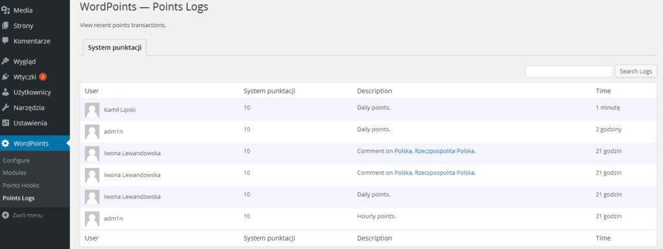Click the Narzędzia wrench icon
The width and height of the screenshot is (663, 249).
click(x=5, y=107)
